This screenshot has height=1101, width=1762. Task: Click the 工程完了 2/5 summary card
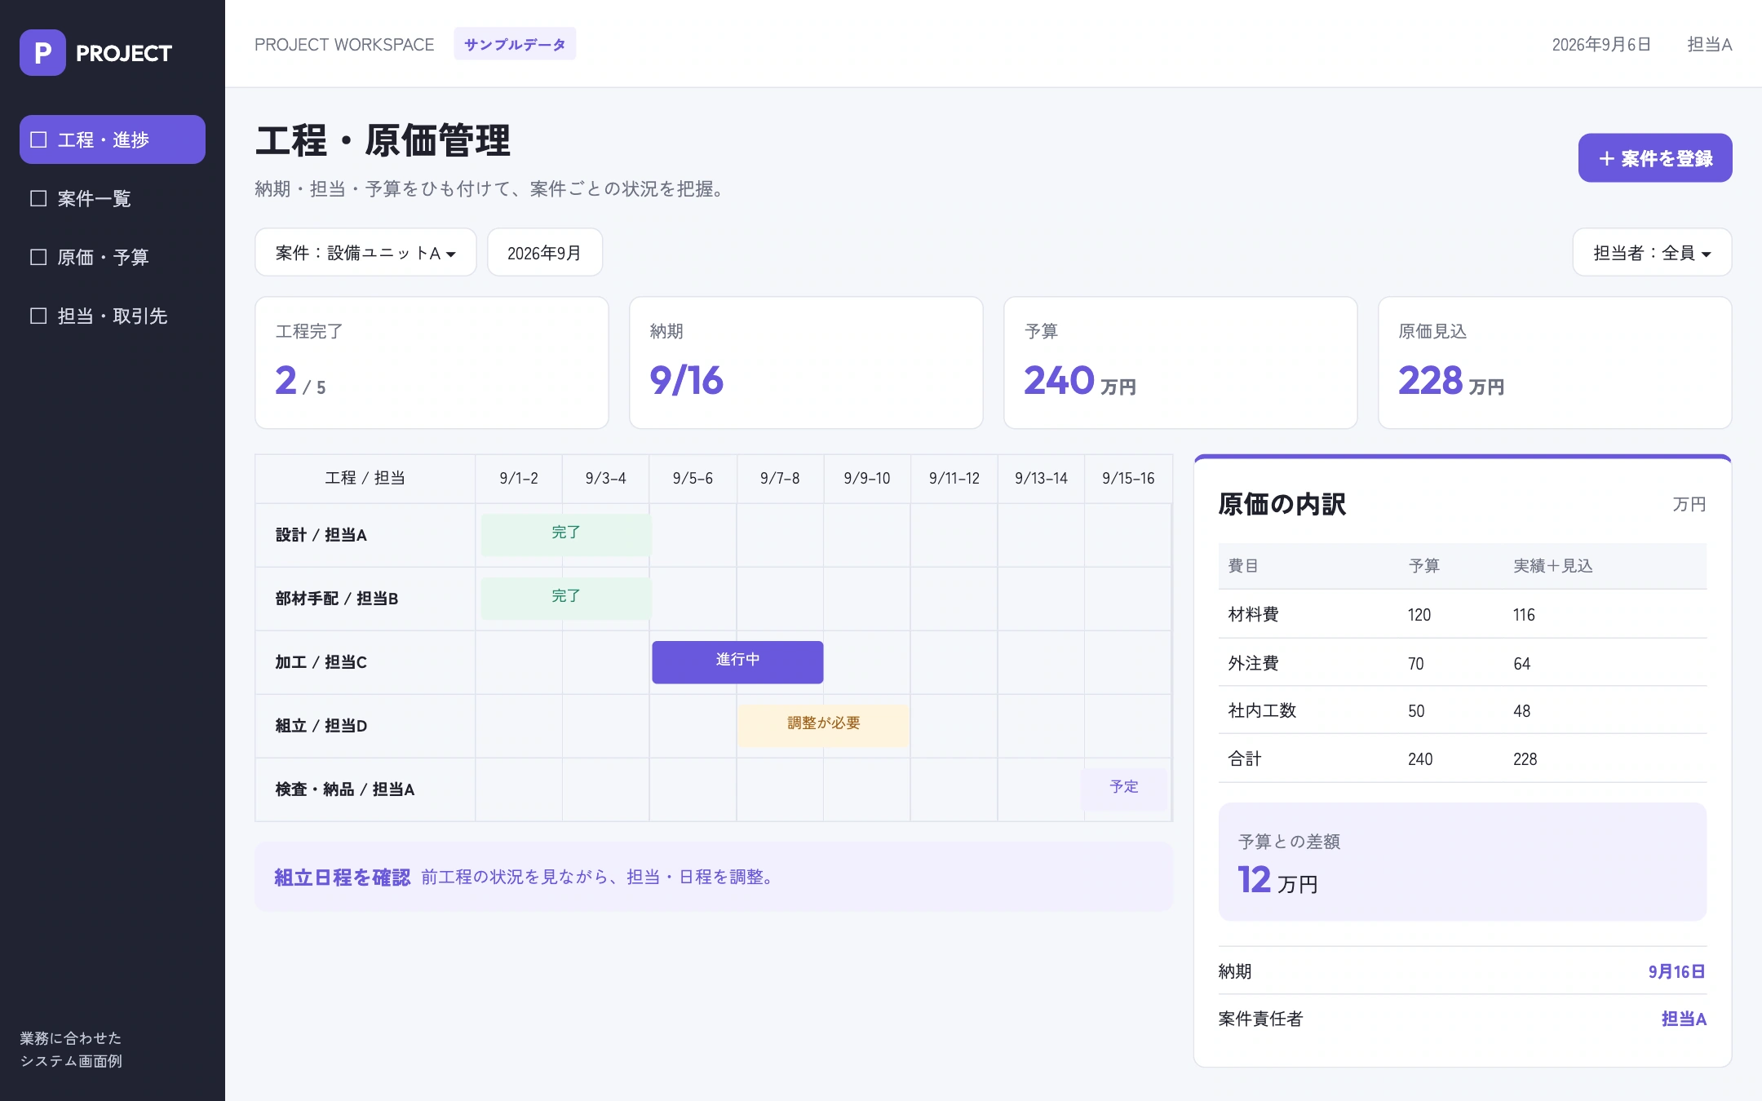[x=432, y=363]
